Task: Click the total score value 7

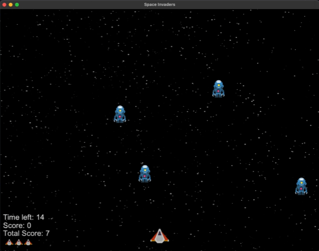Action: click(x=47, y=233)
